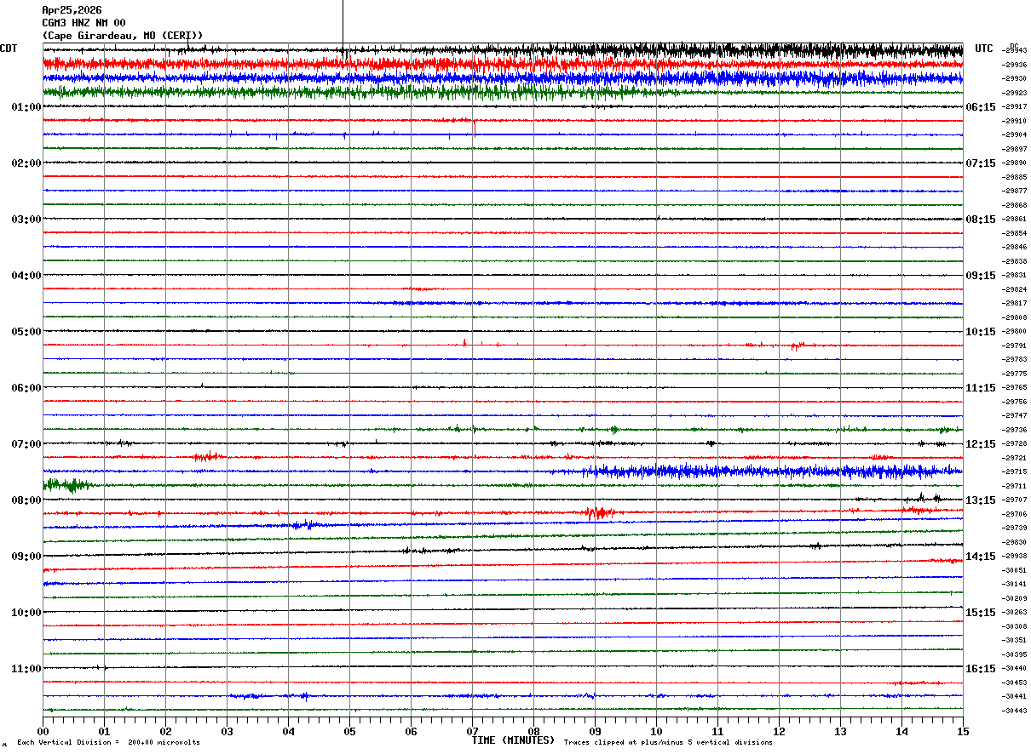This screenshot has height=754, width=1031.
Task: Click the DC offset value '-29917'
Action: [1015, 107]
